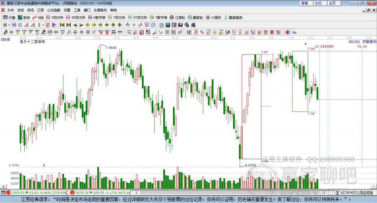Click the compass angle tool icon

(69, 32)
